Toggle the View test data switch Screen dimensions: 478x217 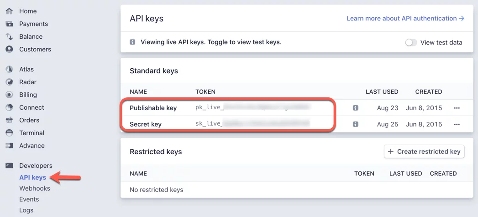click(411, 42)
